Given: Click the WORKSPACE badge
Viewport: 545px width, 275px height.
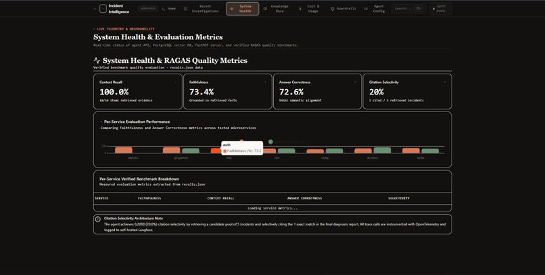Looking at the screenshot, I should coord(148,8).
